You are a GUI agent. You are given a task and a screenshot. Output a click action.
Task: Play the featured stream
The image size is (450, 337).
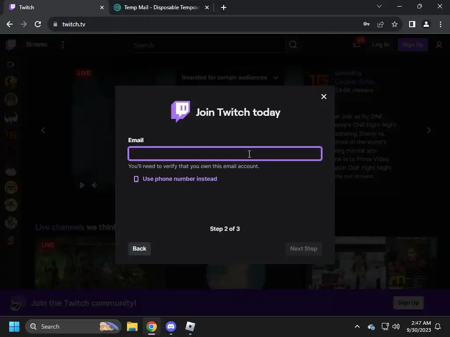(x=82, y=186)
